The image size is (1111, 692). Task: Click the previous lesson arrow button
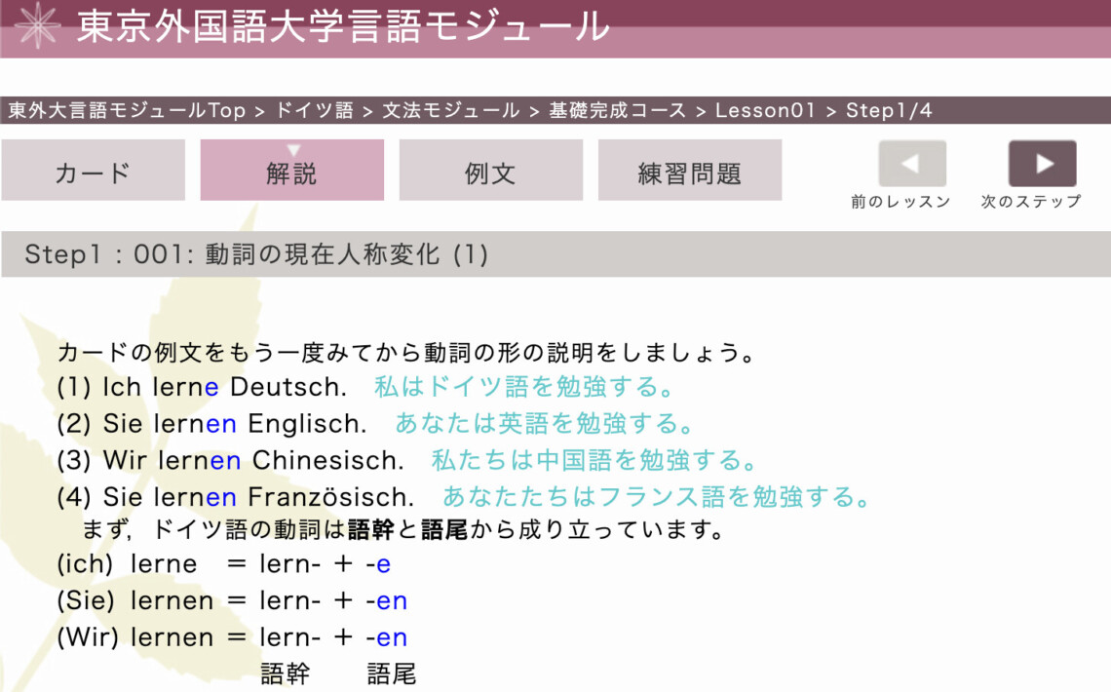click(912, 164)
